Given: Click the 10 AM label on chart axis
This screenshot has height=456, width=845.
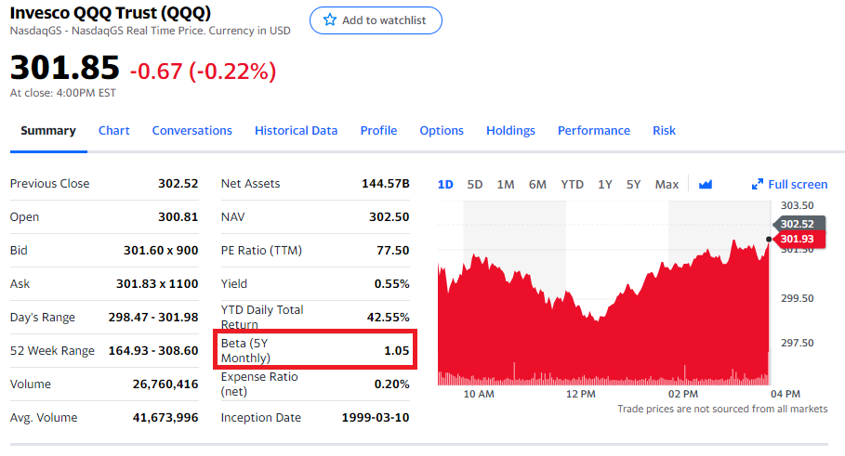Looking at the screenshot, I should tap(479, 394).
